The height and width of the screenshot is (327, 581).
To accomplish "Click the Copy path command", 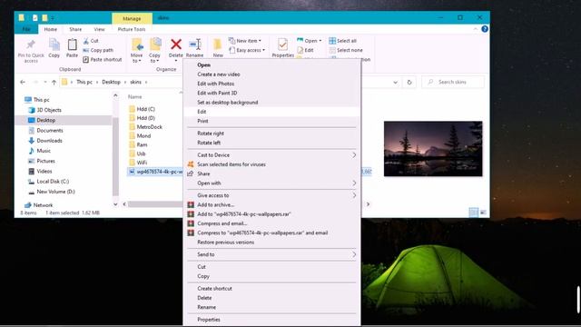I will (x=98, y=50).
